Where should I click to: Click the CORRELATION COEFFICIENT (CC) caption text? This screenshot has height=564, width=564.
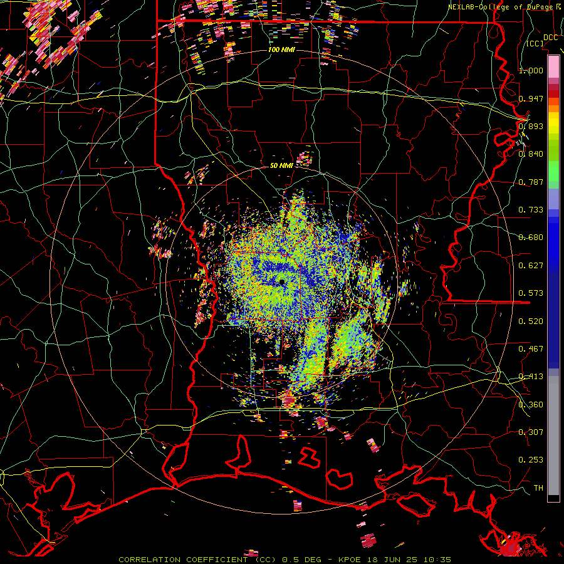(x=197, y=560)
